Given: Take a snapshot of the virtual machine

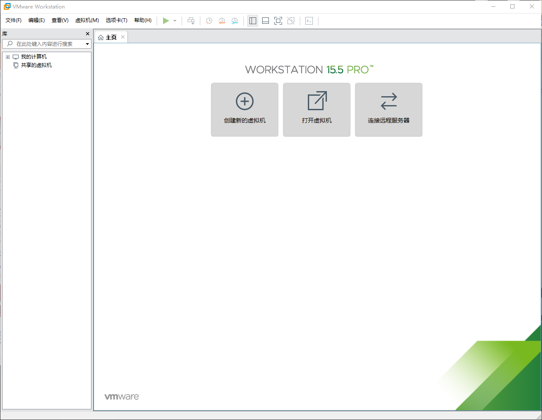Looking at the screenshot, I should 209,20.
